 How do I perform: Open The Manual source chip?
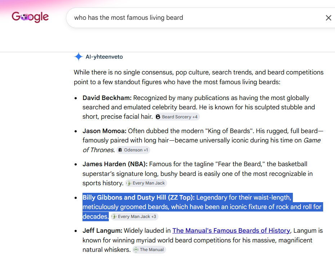(x=149, y=250)
